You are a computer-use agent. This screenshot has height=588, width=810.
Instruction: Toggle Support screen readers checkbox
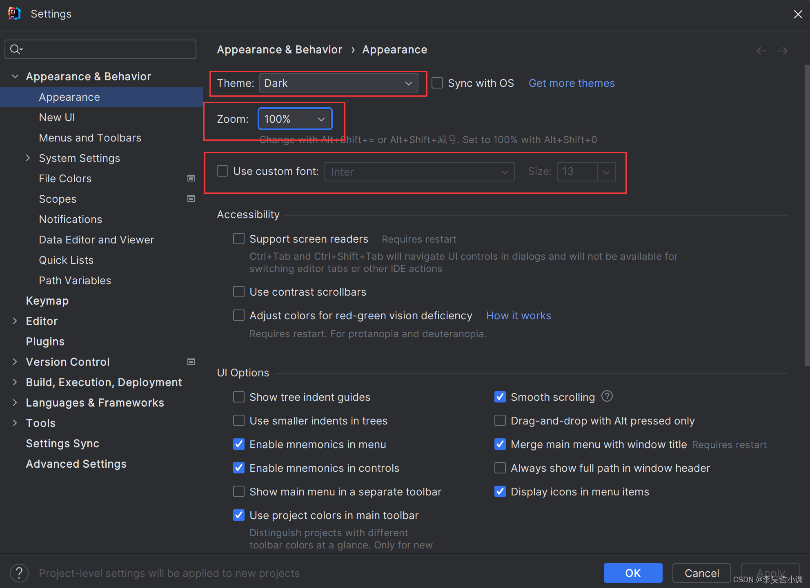(x=239, y=239)
